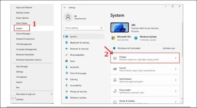This screenshot has height=108, width=197.
Task: Open Computer Management menu entry
Action: coord(26,49)
